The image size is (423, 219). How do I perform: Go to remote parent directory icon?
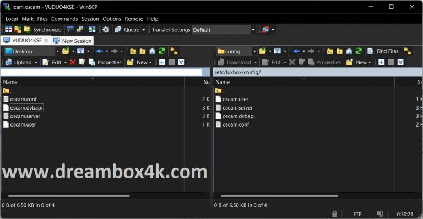pyautogui.click(x=330, y=51)
